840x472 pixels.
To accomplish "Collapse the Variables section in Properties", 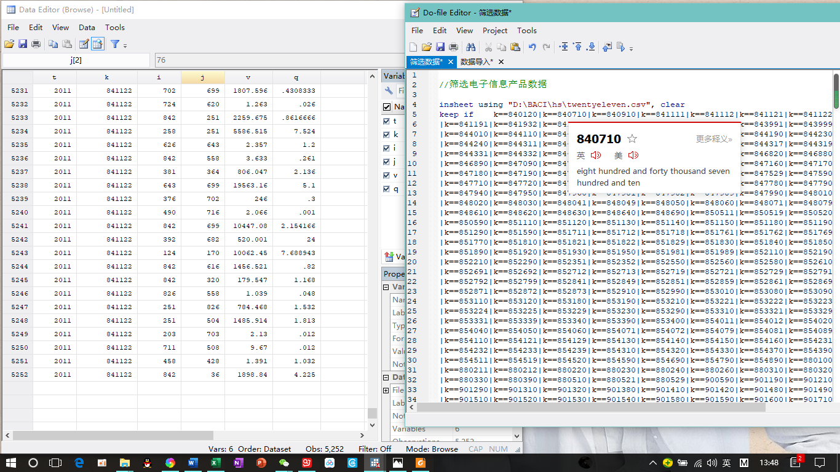I will coord(386,287).
